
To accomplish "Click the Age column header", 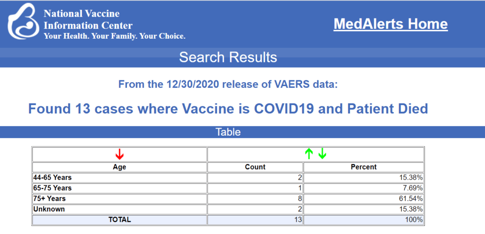I will (119, 167).
